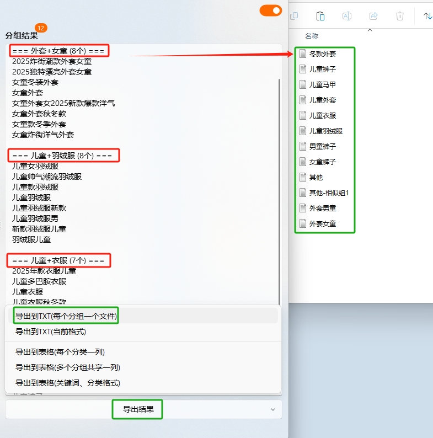Click header 外套+女童 (8个)
433x438 pixels.
58,51
